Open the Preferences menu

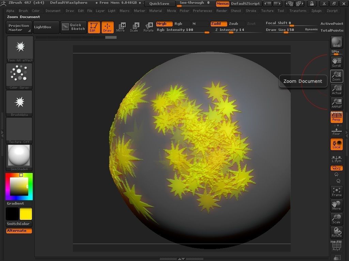[202, 11]
